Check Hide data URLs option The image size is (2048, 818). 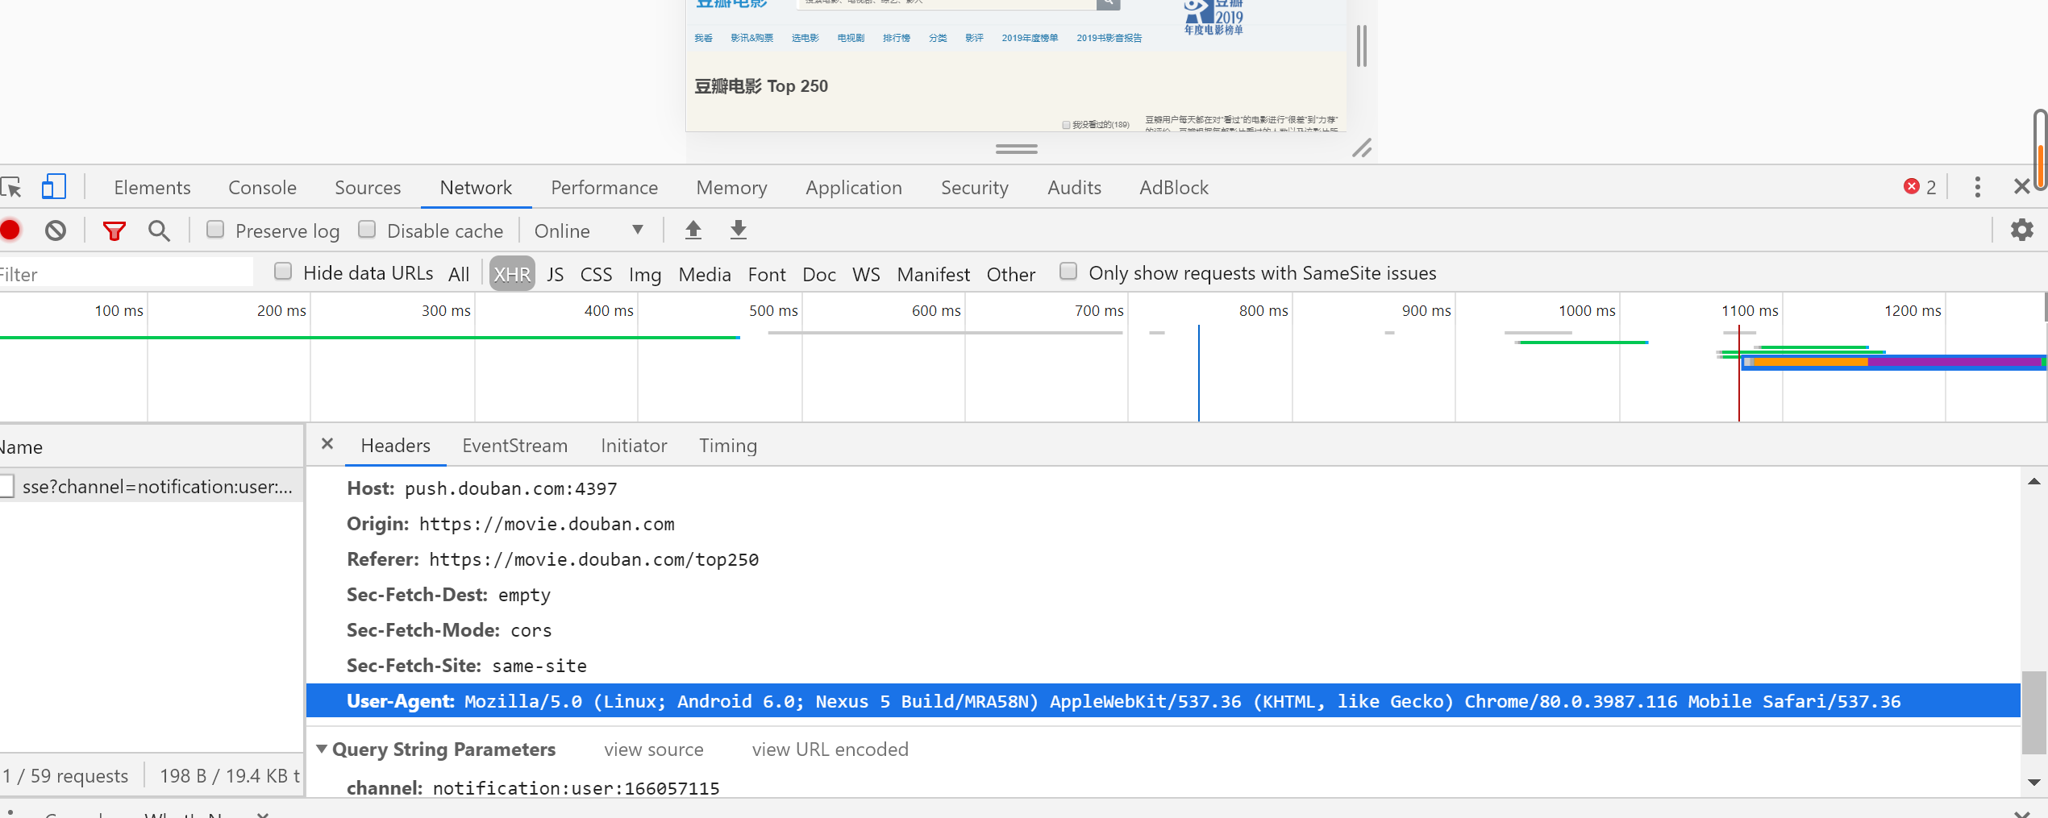pyautogui.click(x=283, y=272)
